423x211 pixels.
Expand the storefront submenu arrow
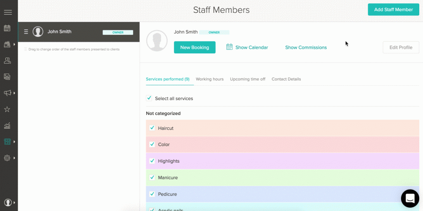pos(14,142)
